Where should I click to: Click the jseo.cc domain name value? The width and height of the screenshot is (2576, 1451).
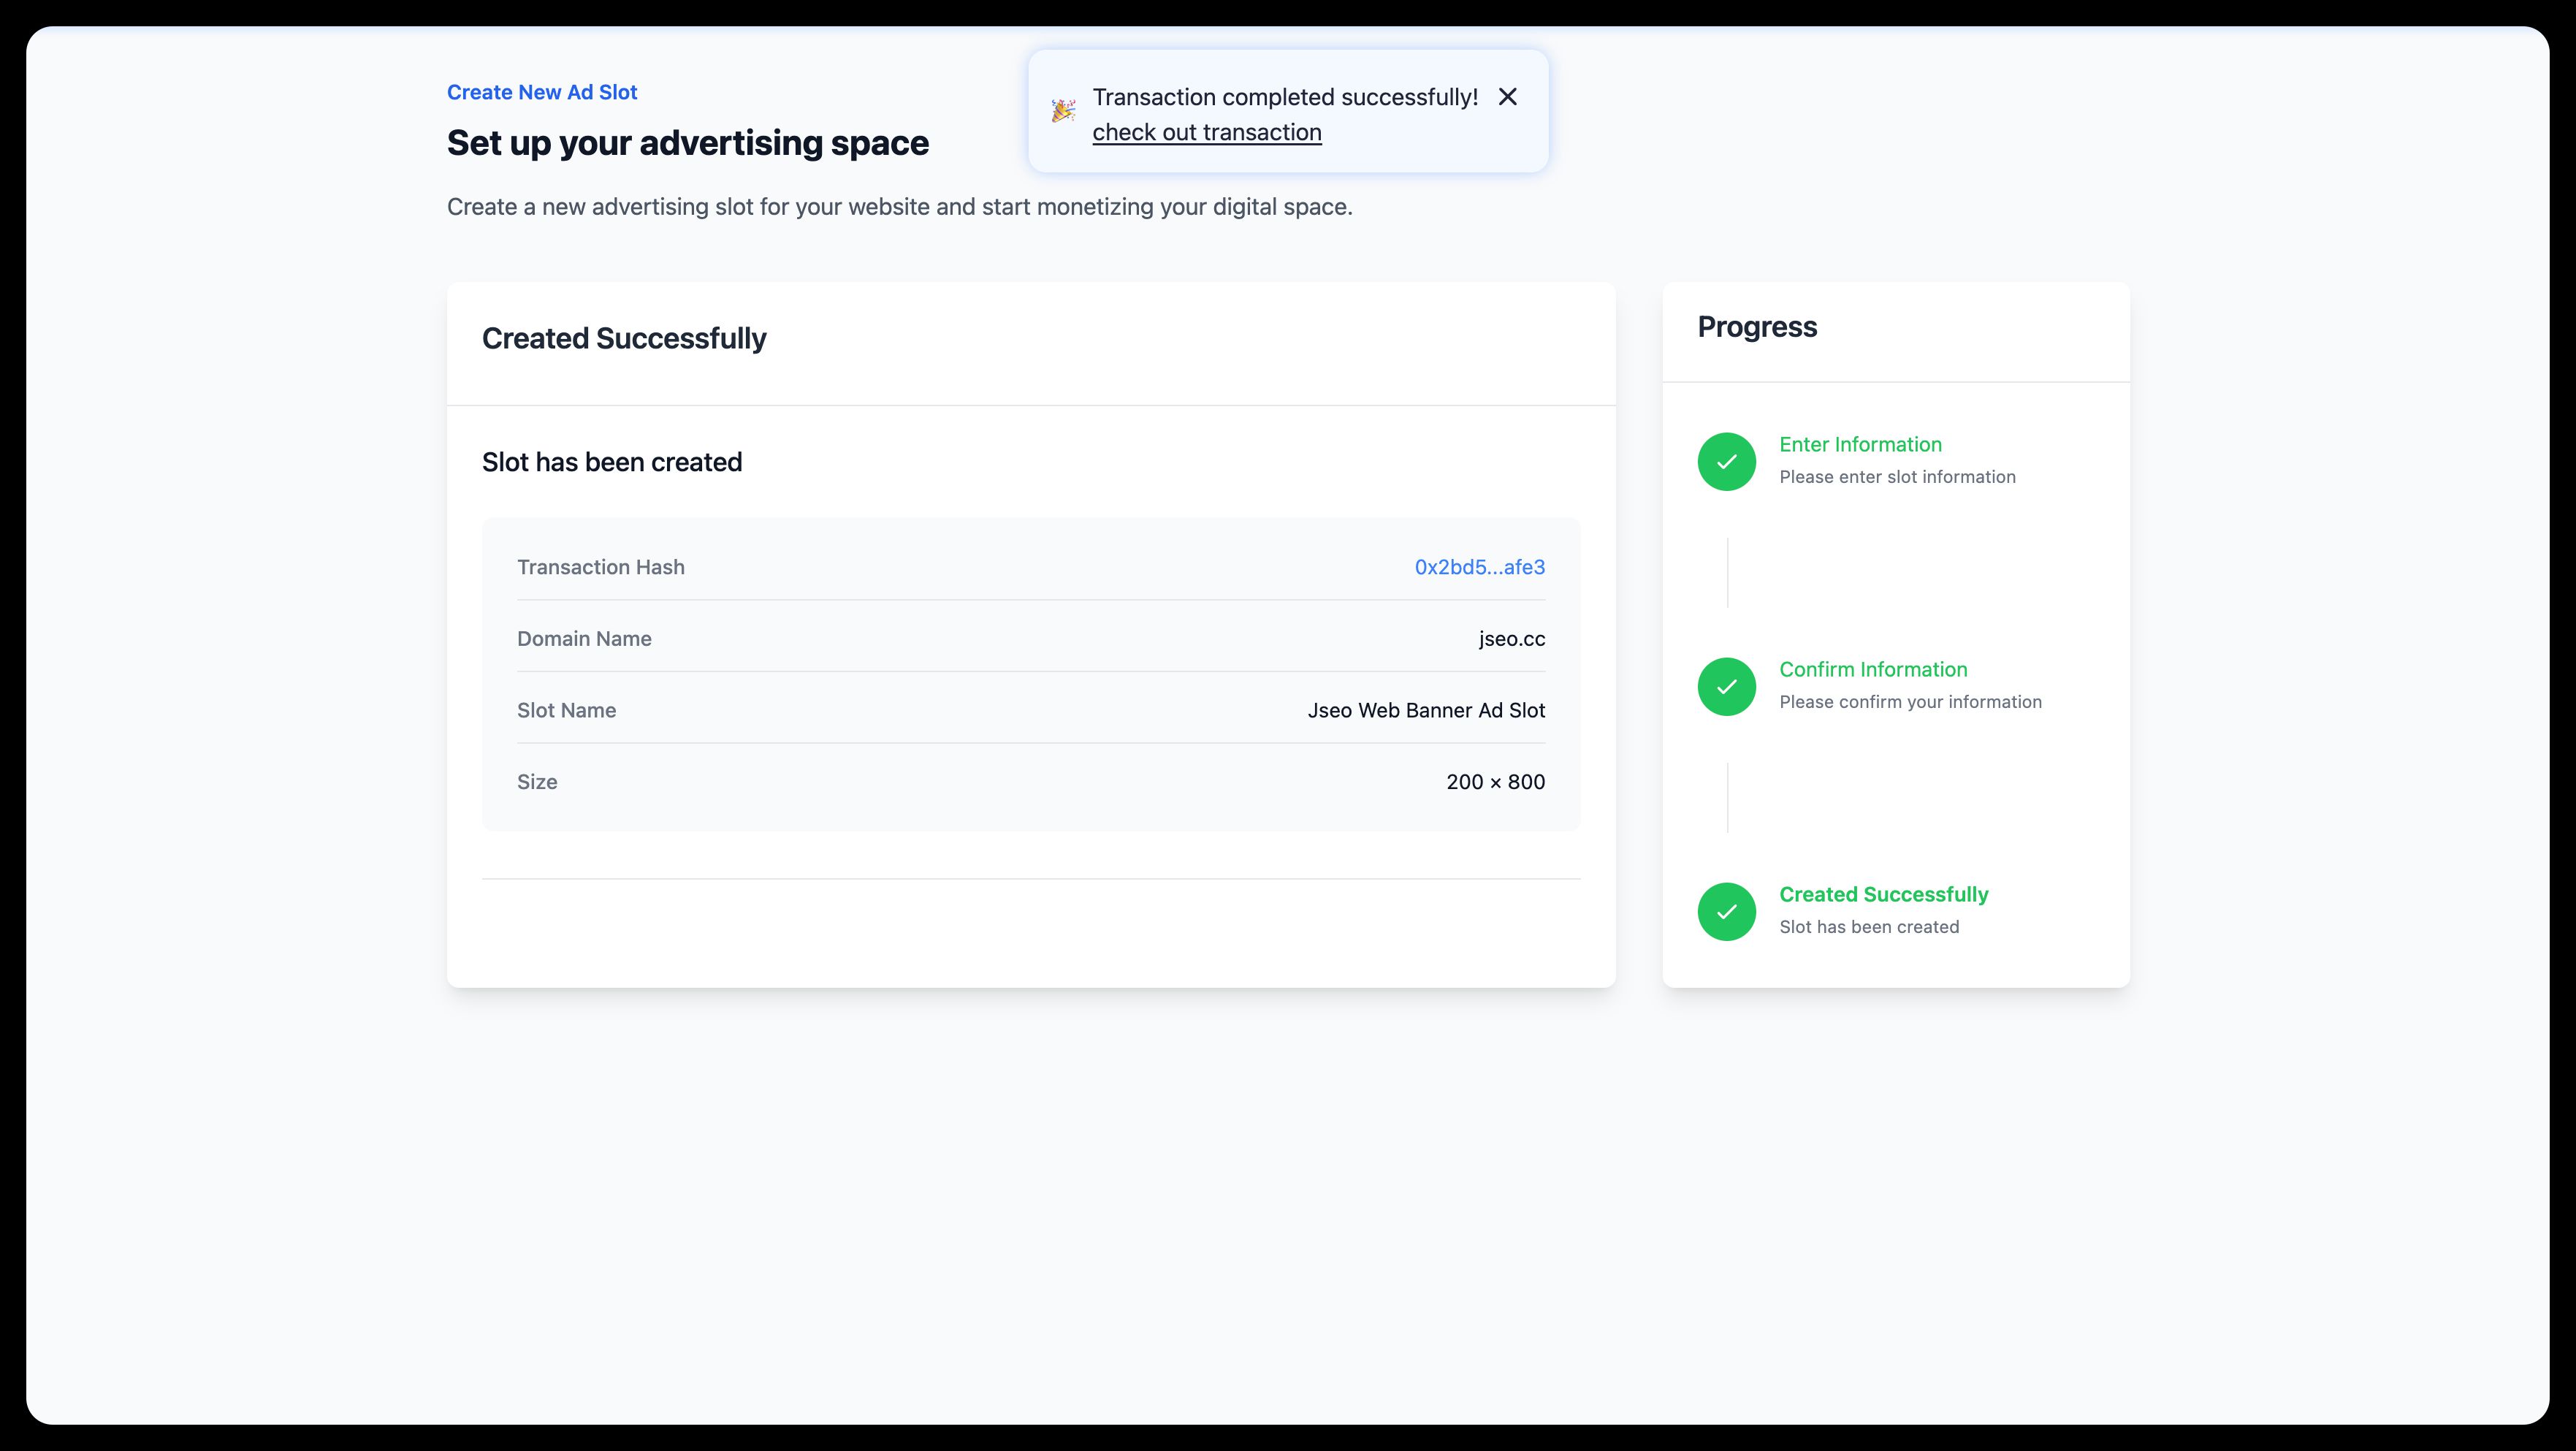pyautogui.click(x=1512, y=638)
